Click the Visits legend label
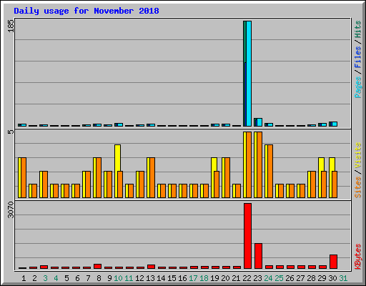This screenshot has height=286, width=366. tap(358, 156)
